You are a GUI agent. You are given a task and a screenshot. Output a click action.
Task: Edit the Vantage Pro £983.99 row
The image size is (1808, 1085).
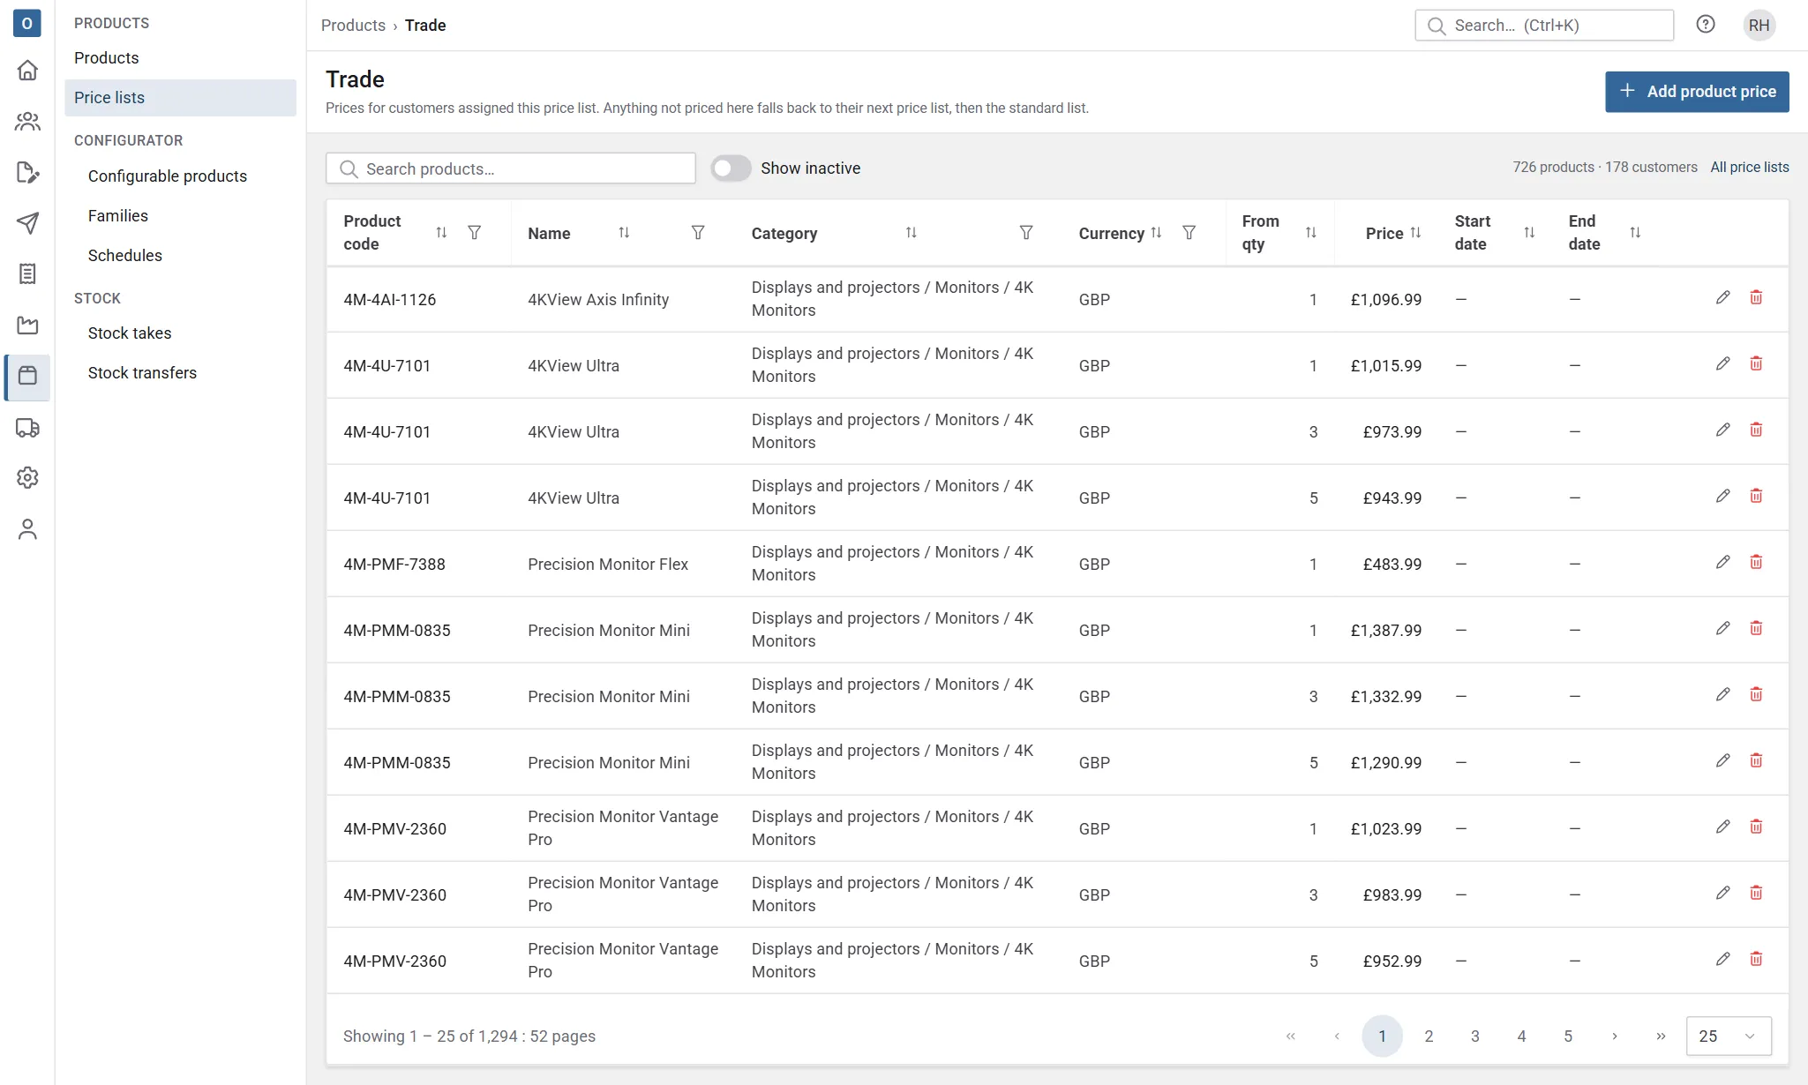[1722, 894]
